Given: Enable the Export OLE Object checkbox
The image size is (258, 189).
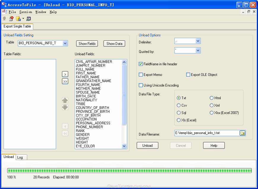Looking at the screenshot, I should pyautogui.click(x=188, y=75).
